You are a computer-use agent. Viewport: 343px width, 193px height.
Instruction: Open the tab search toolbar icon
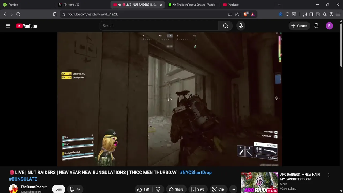coord(294,14)
